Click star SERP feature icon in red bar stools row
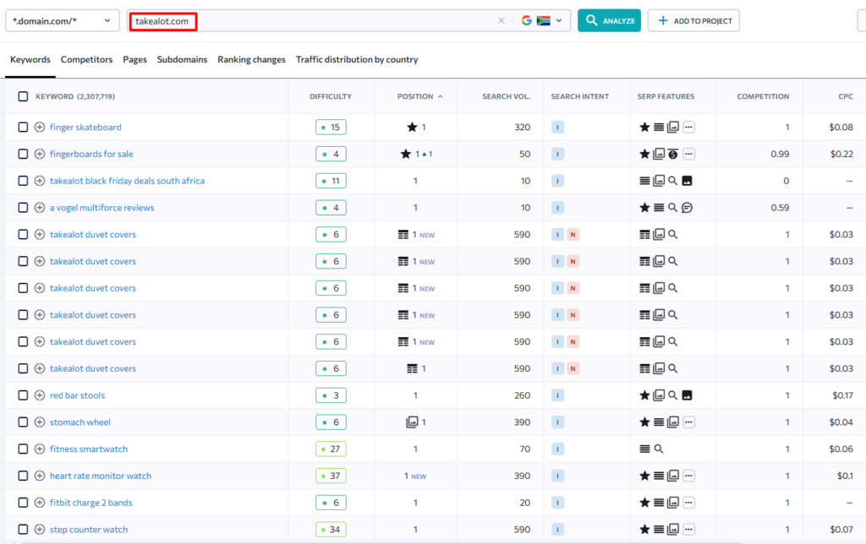Image resolution: width=866 pixels, height=544 pixels. (644, 395)
